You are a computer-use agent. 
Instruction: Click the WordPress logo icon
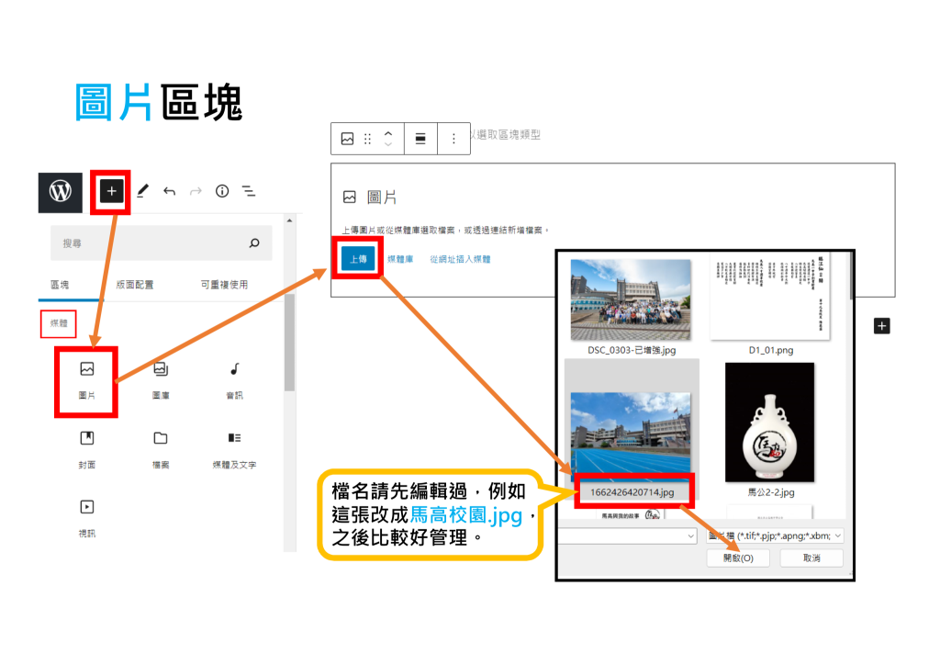point(60,192)
